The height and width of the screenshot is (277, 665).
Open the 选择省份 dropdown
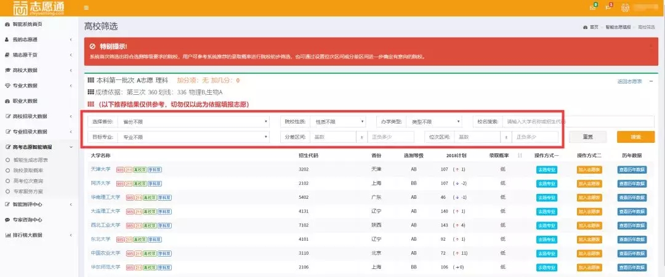[195, 122]
